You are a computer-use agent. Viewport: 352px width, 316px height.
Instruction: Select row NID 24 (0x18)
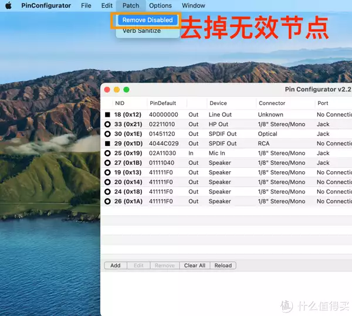226,192
